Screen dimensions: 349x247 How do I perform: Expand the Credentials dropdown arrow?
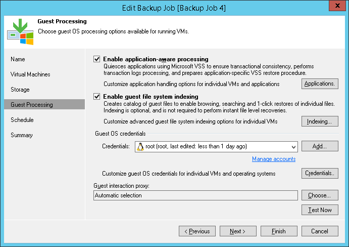tap(292, 146)
